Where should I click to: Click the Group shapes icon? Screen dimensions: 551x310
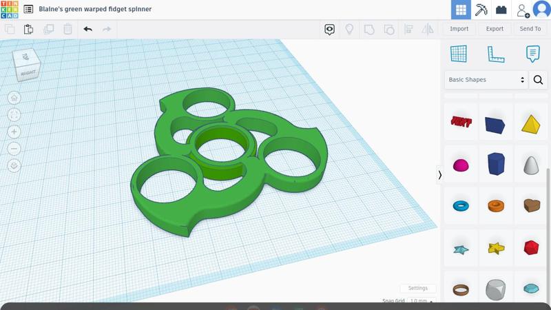(369, 29)
